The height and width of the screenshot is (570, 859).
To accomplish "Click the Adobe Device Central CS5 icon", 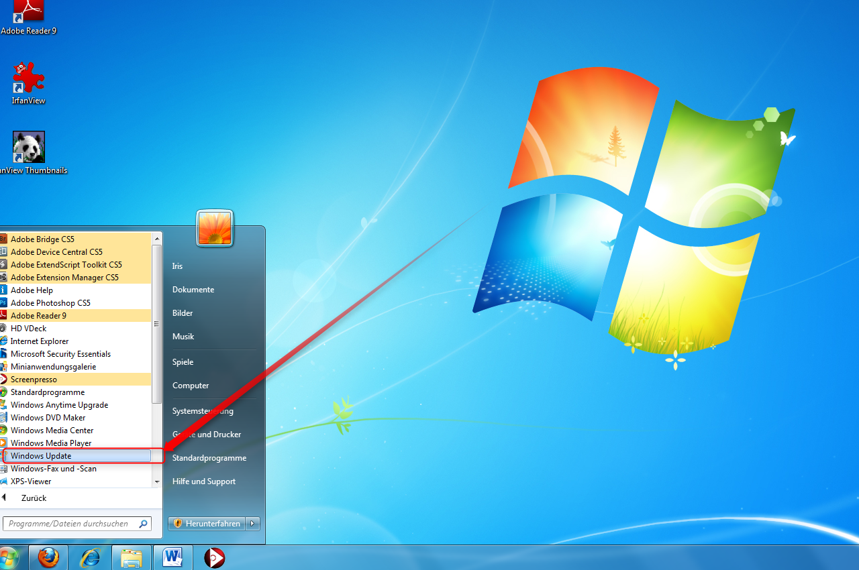I will pos(3,251).
